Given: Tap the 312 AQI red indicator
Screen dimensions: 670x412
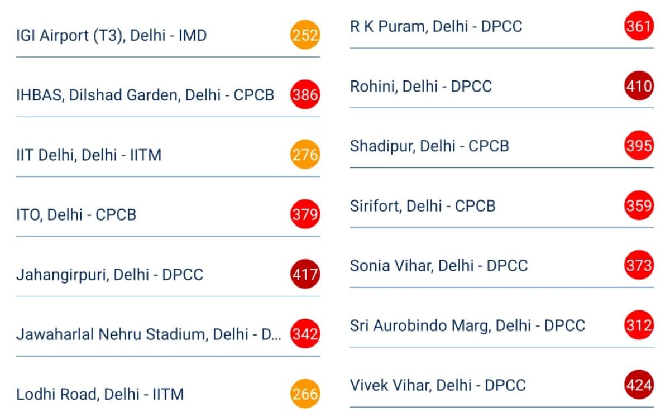Looking at the screenshot, I should pos(639,325).
